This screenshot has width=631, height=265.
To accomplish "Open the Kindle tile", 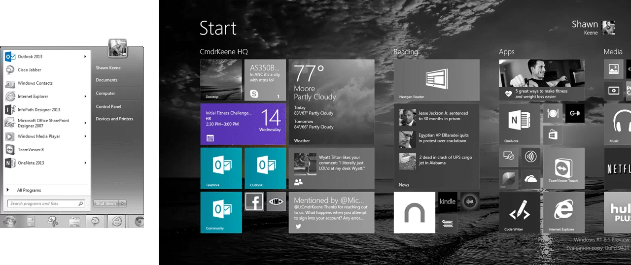I will (x=448, y=201).
